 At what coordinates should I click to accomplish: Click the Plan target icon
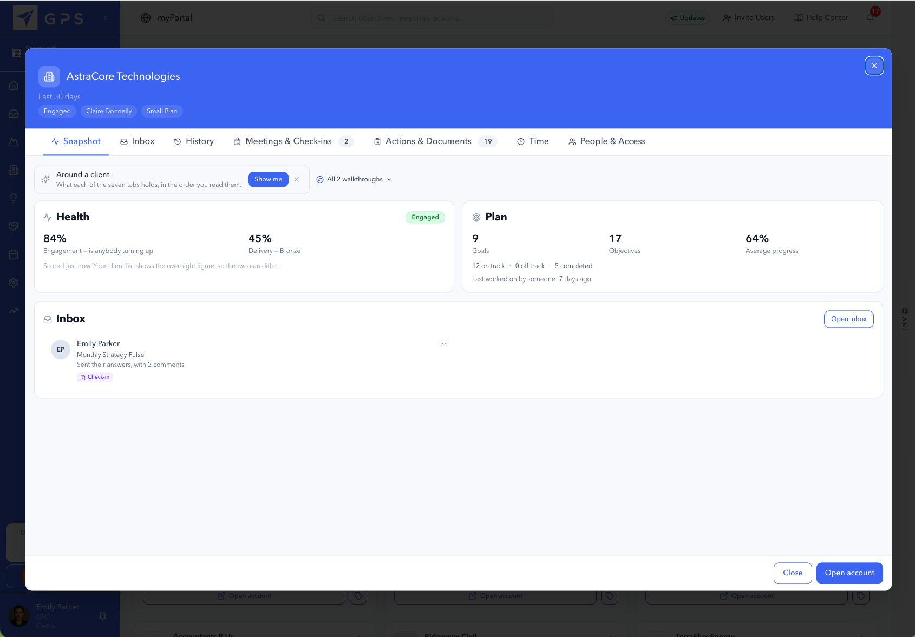pos(476,217)
